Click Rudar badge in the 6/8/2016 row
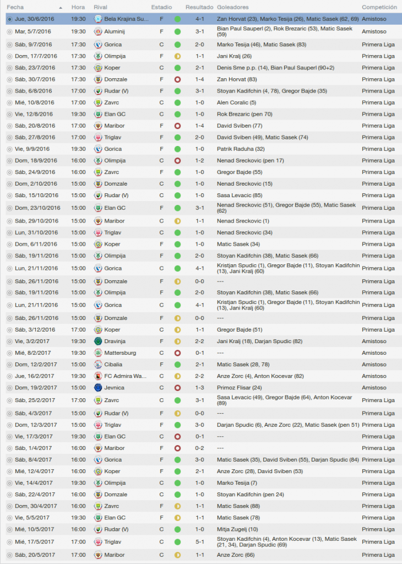Screen dimensions: 402x564 (98, 91)
